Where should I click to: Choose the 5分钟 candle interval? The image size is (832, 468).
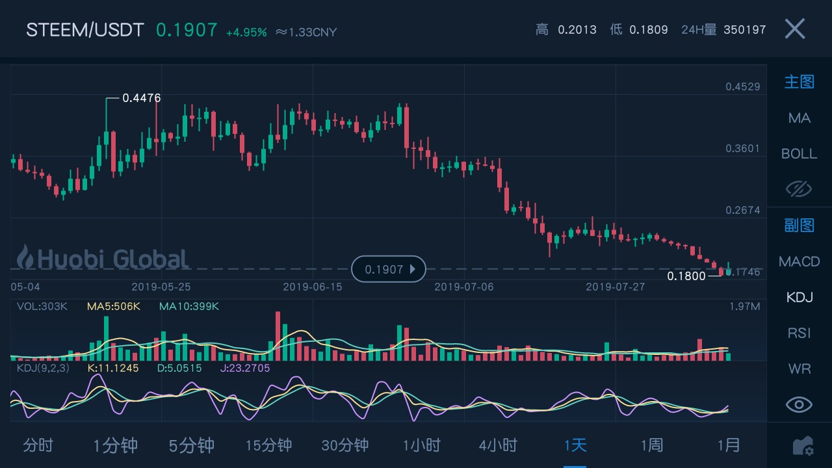(192, 445)
